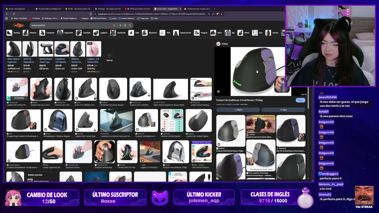
Task: Open the PEAK Scout Plushie bookmark
Action: [99, 18]
